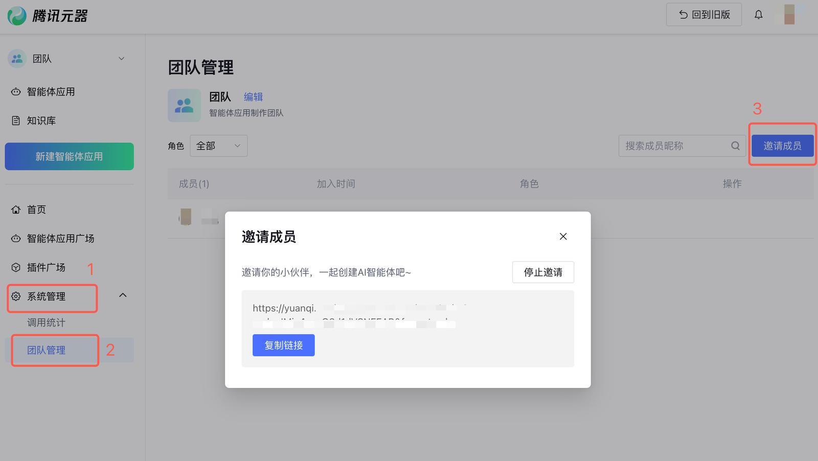This screenshot has height=461, width=818.
Task: Click the 停止邀请 button
Action: [542, 272]
